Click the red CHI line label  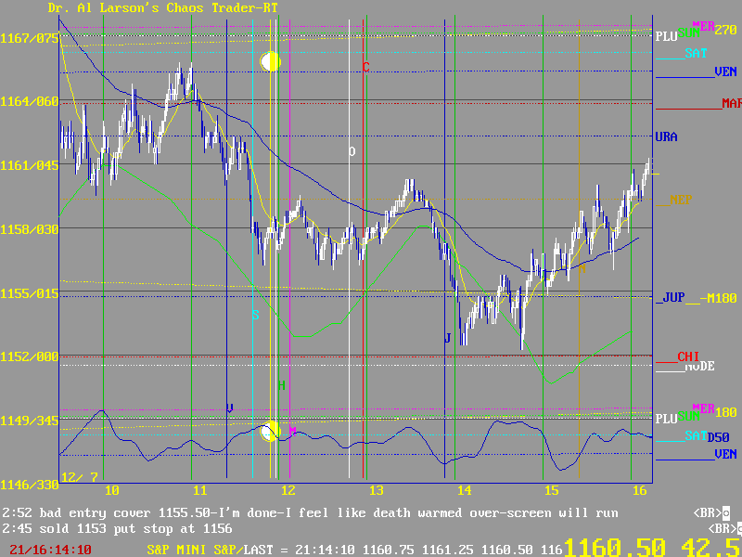click(x=687, y=356)
